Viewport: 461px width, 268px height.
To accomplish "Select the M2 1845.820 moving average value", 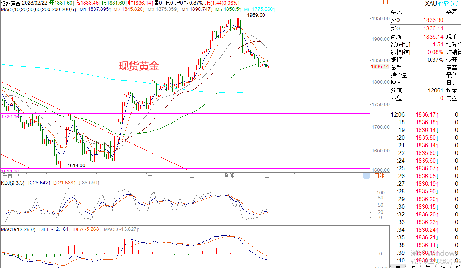I will pyautogui.click(x=130, y=9).
